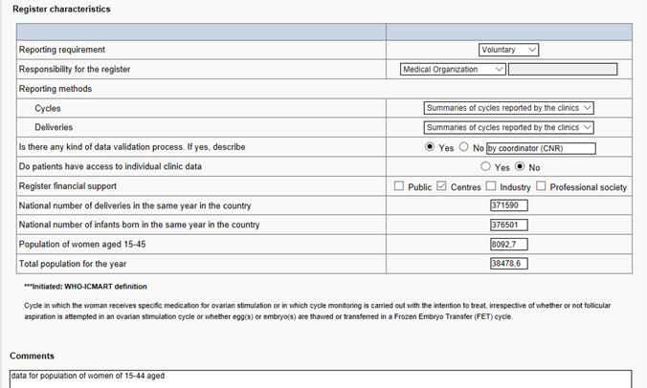Click 'National number of deliveries' label

pos(135,205)
